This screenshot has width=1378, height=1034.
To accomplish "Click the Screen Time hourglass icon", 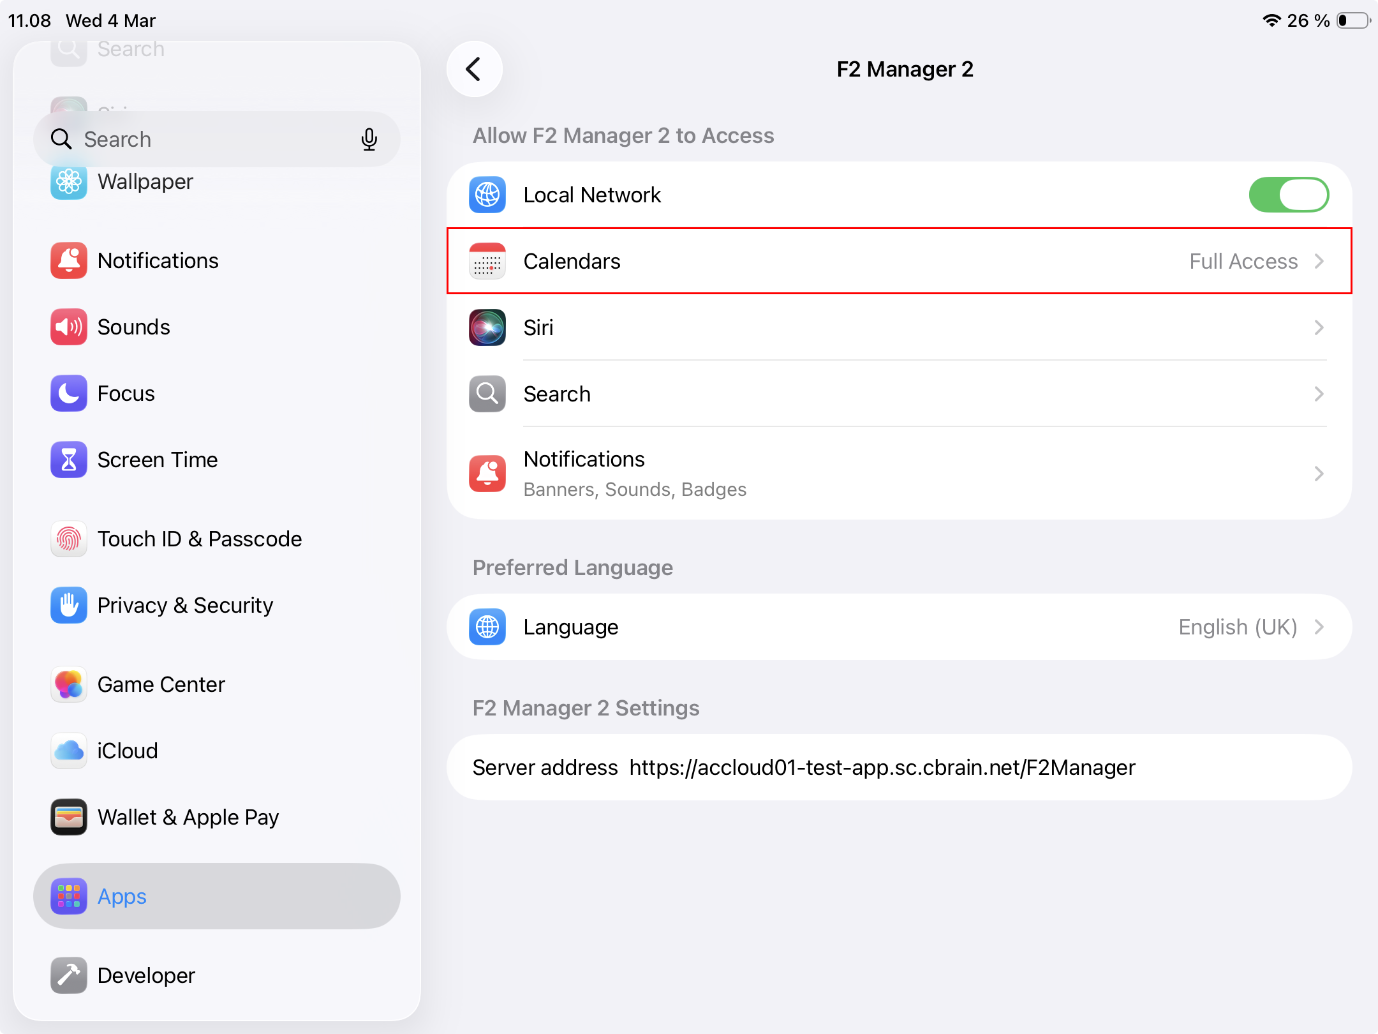I will (69, 460).
